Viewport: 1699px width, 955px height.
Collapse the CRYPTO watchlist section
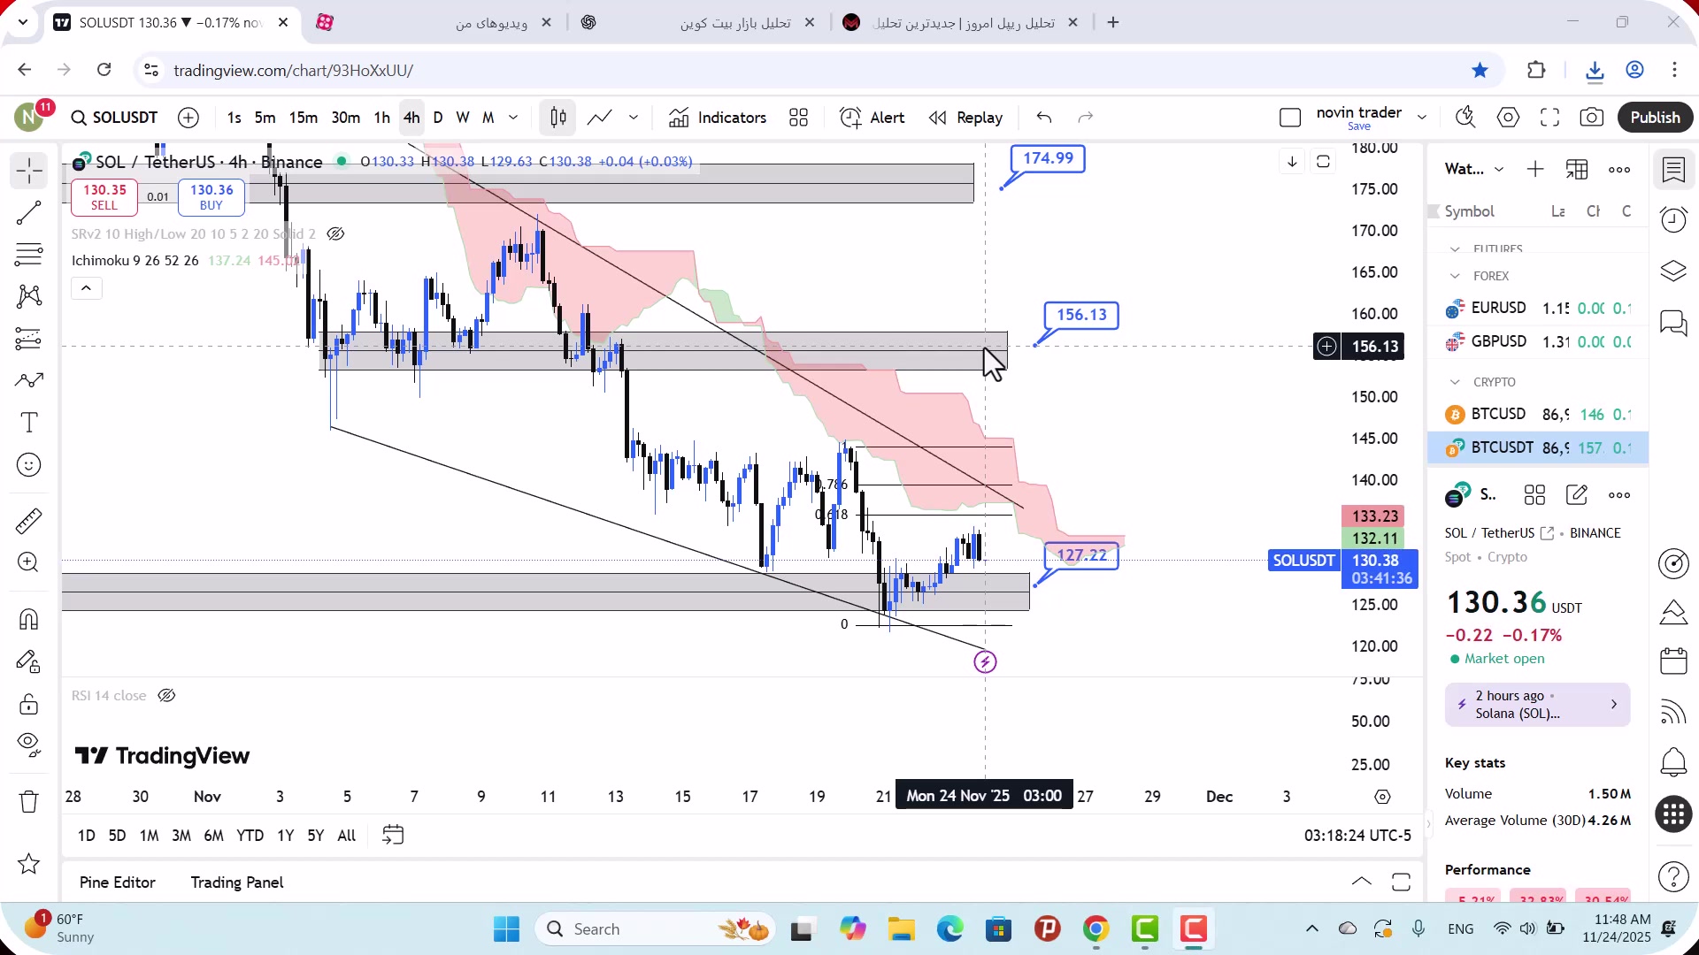pos(1456,383)
